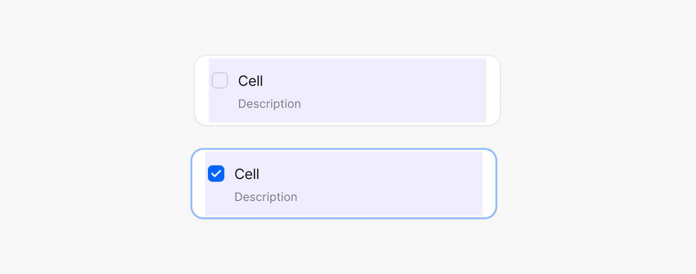Click the "Cell" title in the top card
The image size is (696, 274).
coord(250,81)
